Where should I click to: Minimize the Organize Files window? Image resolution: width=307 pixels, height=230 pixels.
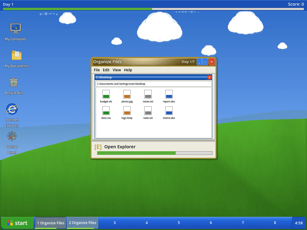pyautogui.click(x=199, y=62)
